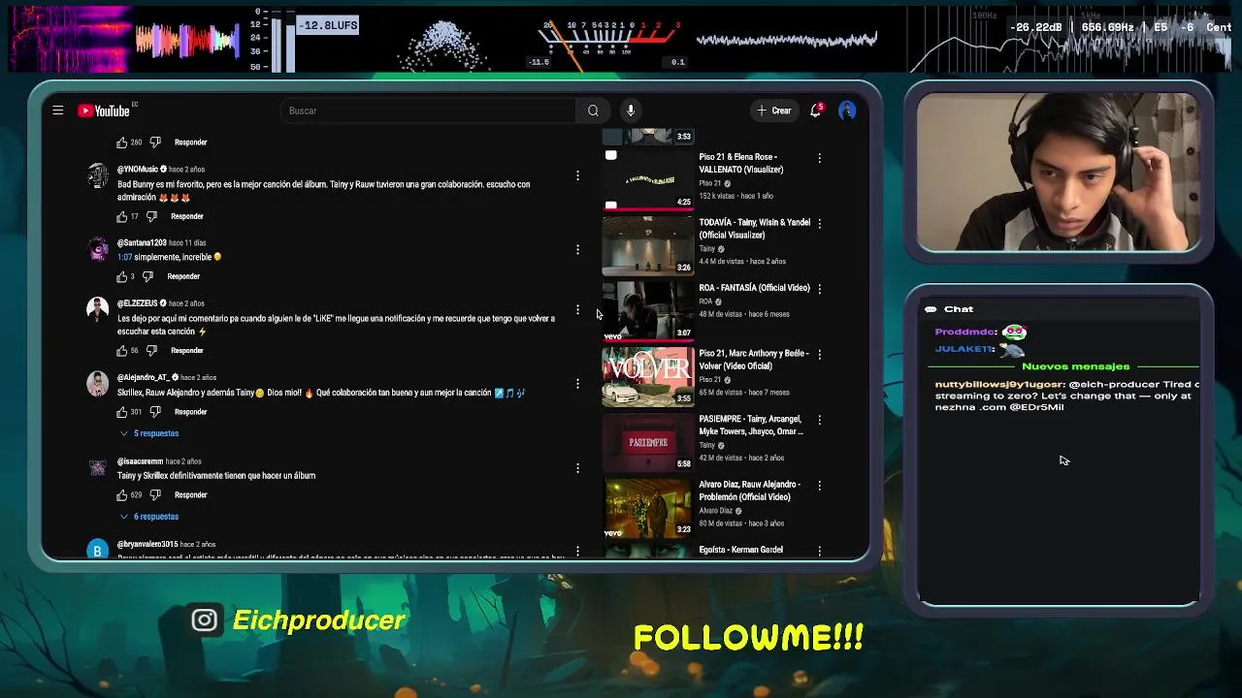Expand the 6 respuestas replies
The width and height of the screenshot is (1242, 698).
tap(149, 517)
